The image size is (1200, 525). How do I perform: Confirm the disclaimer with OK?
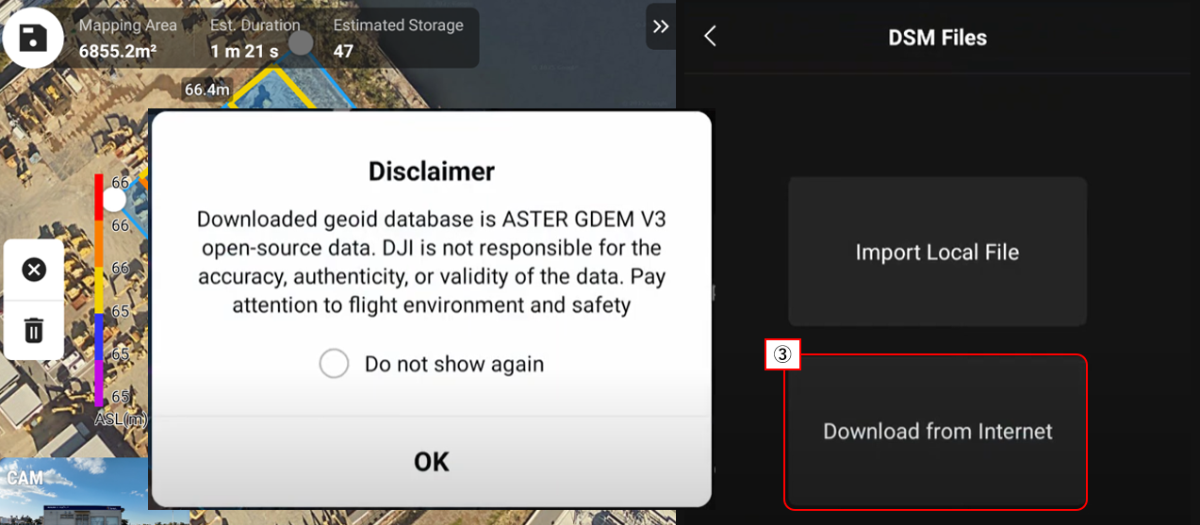432,461
